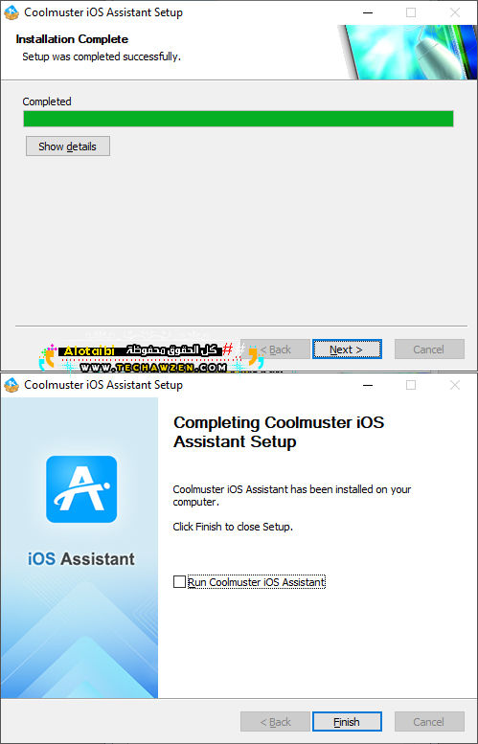This screenshot has height=744, width=478.
Task: Tick Run Coolmuster iOS Assistant checkbox
Action: click(179, 581)
